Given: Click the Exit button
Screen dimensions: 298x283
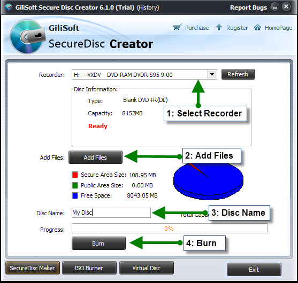Looking at the screenshot, I should (254, 269).
